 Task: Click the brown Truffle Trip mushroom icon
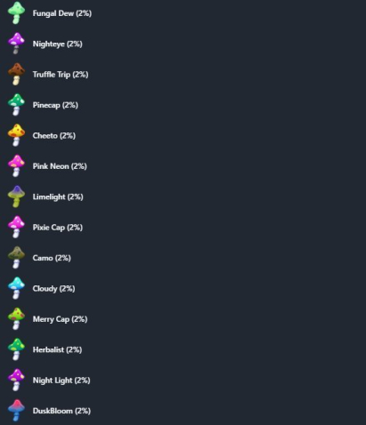point(16,74)
